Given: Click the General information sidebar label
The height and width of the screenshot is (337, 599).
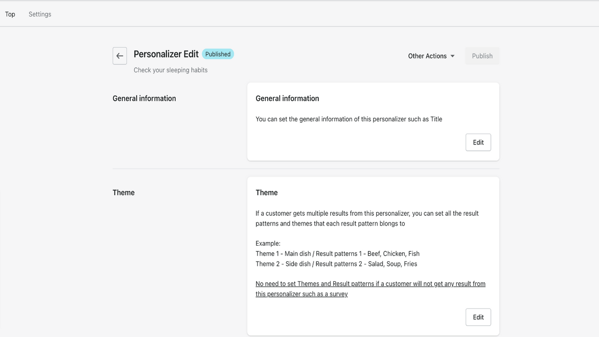Looking at the screenshot, I should pyautogui.click(x=144, y=98).
